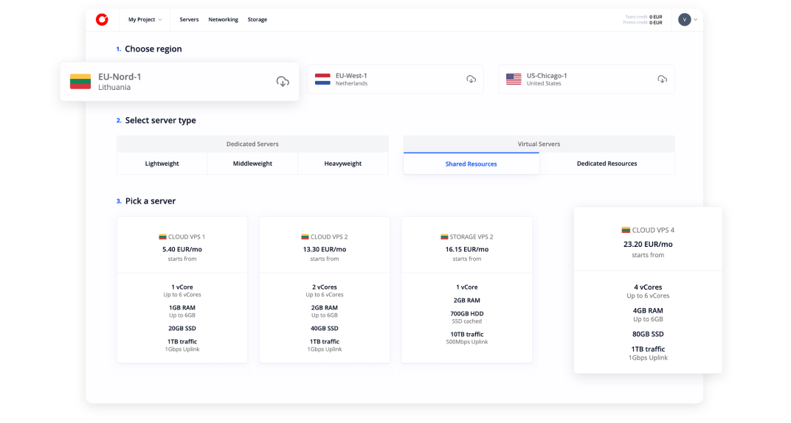Select the Shared Resources tab
The image size is (791, 423).
pos(471,164)
